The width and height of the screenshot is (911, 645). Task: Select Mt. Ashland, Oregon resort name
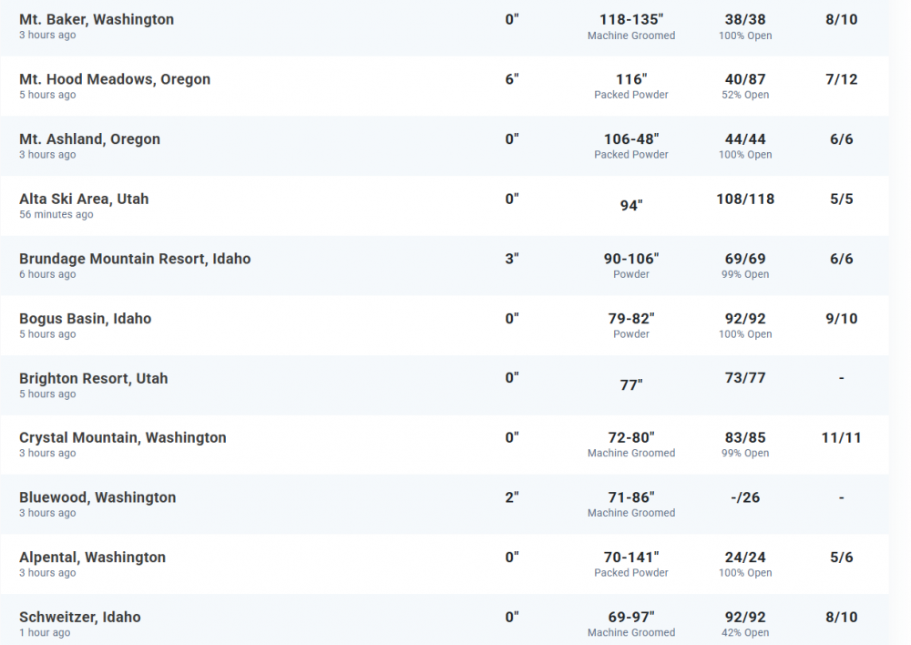(x=89, y=139)
